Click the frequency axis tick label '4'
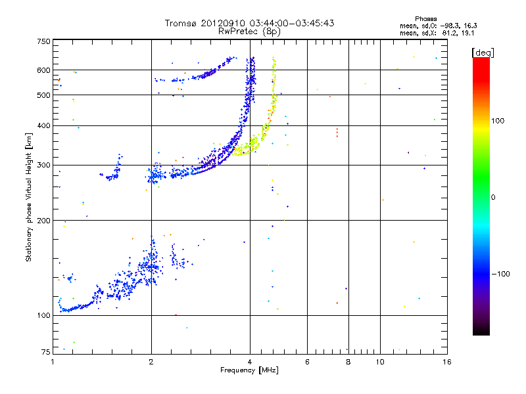This screenshot has width=526, height=394. click(x=250, y=362)
